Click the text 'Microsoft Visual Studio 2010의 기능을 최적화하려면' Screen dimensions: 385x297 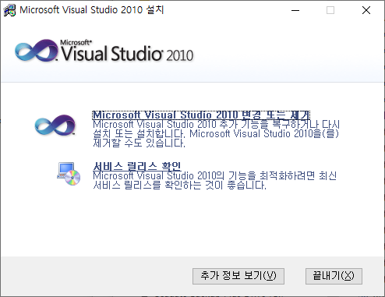(204, 176)
